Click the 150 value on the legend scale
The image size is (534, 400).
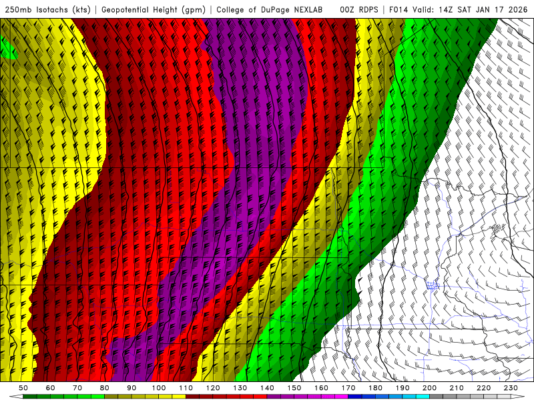click(294, 388)
